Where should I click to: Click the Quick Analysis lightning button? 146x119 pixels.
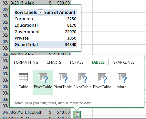77,114
